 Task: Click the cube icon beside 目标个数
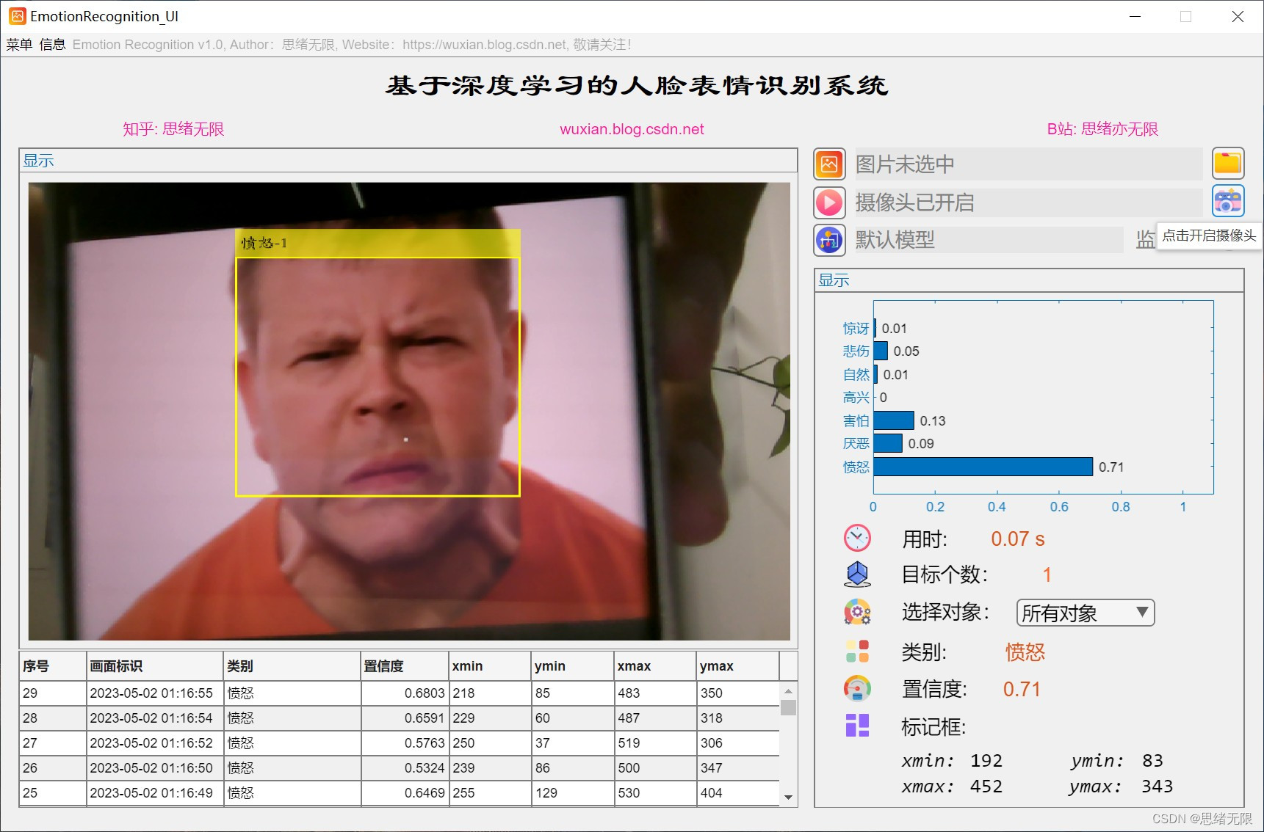pyautogui.click(x=857, y=574)
